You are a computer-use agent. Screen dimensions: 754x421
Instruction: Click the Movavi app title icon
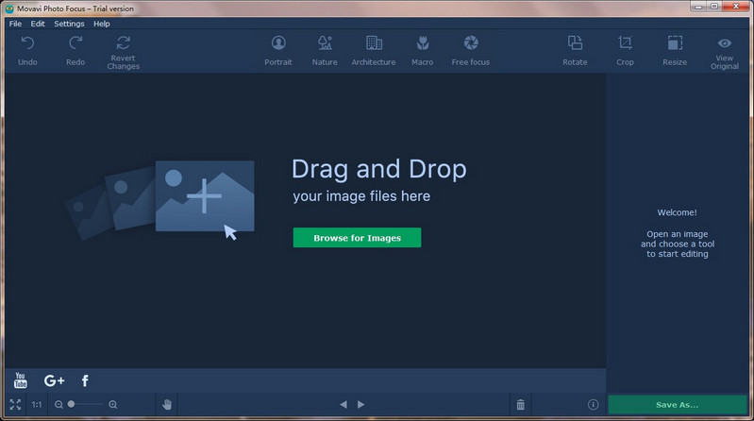(9, 8)
